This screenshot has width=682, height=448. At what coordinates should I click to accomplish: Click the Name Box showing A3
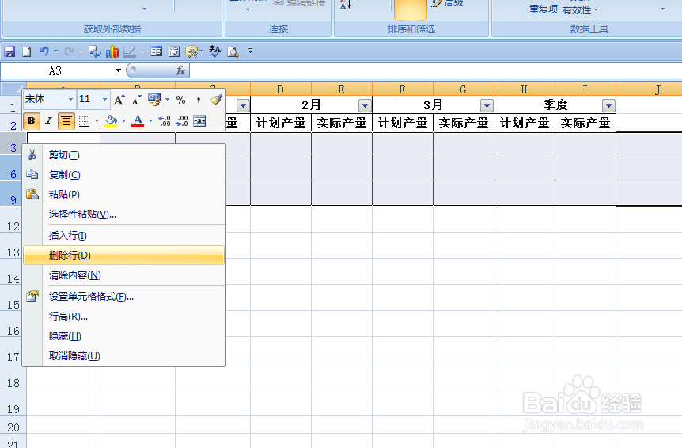click(x=55, y=70)
